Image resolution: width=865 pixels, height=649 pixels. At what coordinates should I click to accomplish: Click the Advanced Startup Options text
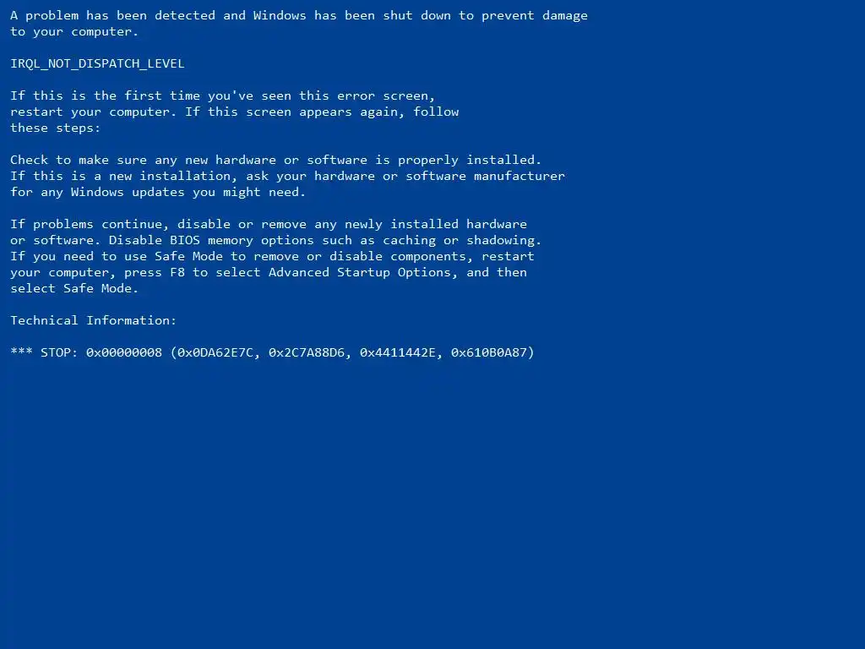[360, 273]
